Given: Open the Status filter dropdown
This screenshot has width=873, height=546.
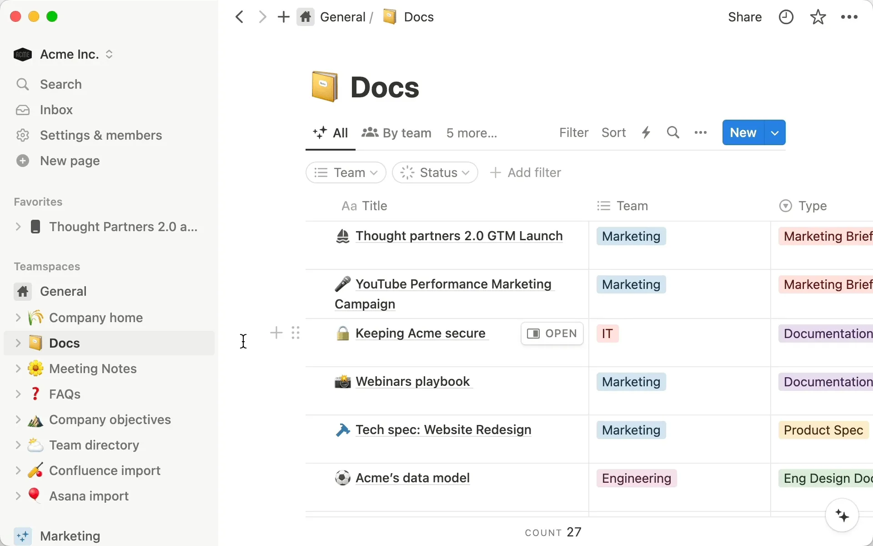Looking at the screenshot, I should tap(435, 173).
